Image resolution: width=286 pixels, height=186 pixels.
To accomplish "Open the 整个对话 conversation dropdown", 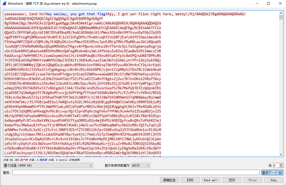I will [x=48, y=165].
